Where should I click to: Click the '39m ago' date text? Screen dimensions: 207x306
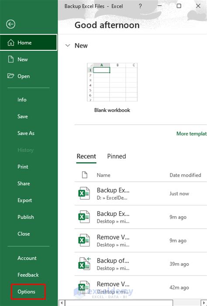click(x=179, y=264)
